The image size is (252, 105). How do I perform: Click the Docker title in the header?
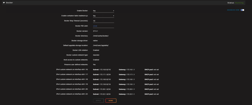[x=10, y=3]
